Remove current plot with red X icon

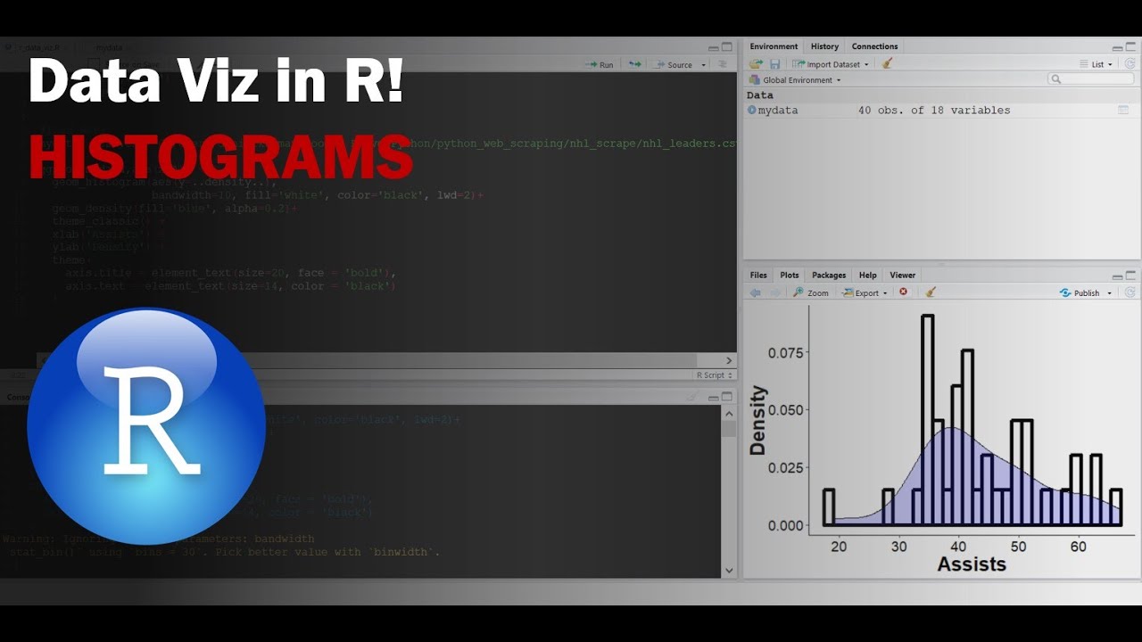pyautogui.click(x=904, y=292)
